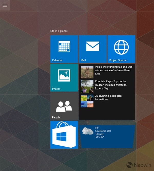This screenshot has width=154, height=171.
Task: Read the Green Beret hero headline
Action: tap(114, 70)
